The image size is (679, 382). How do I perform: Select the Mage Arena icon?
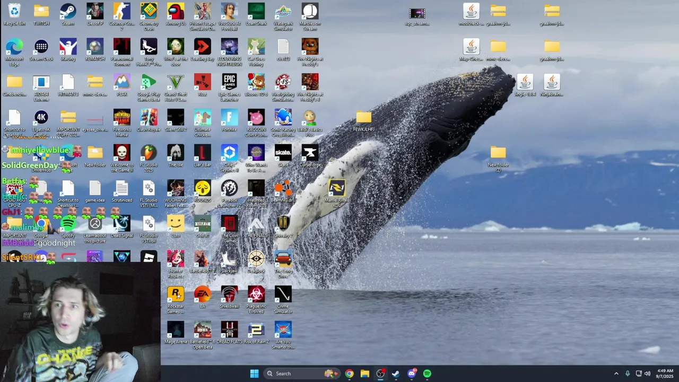pos(176,333)
